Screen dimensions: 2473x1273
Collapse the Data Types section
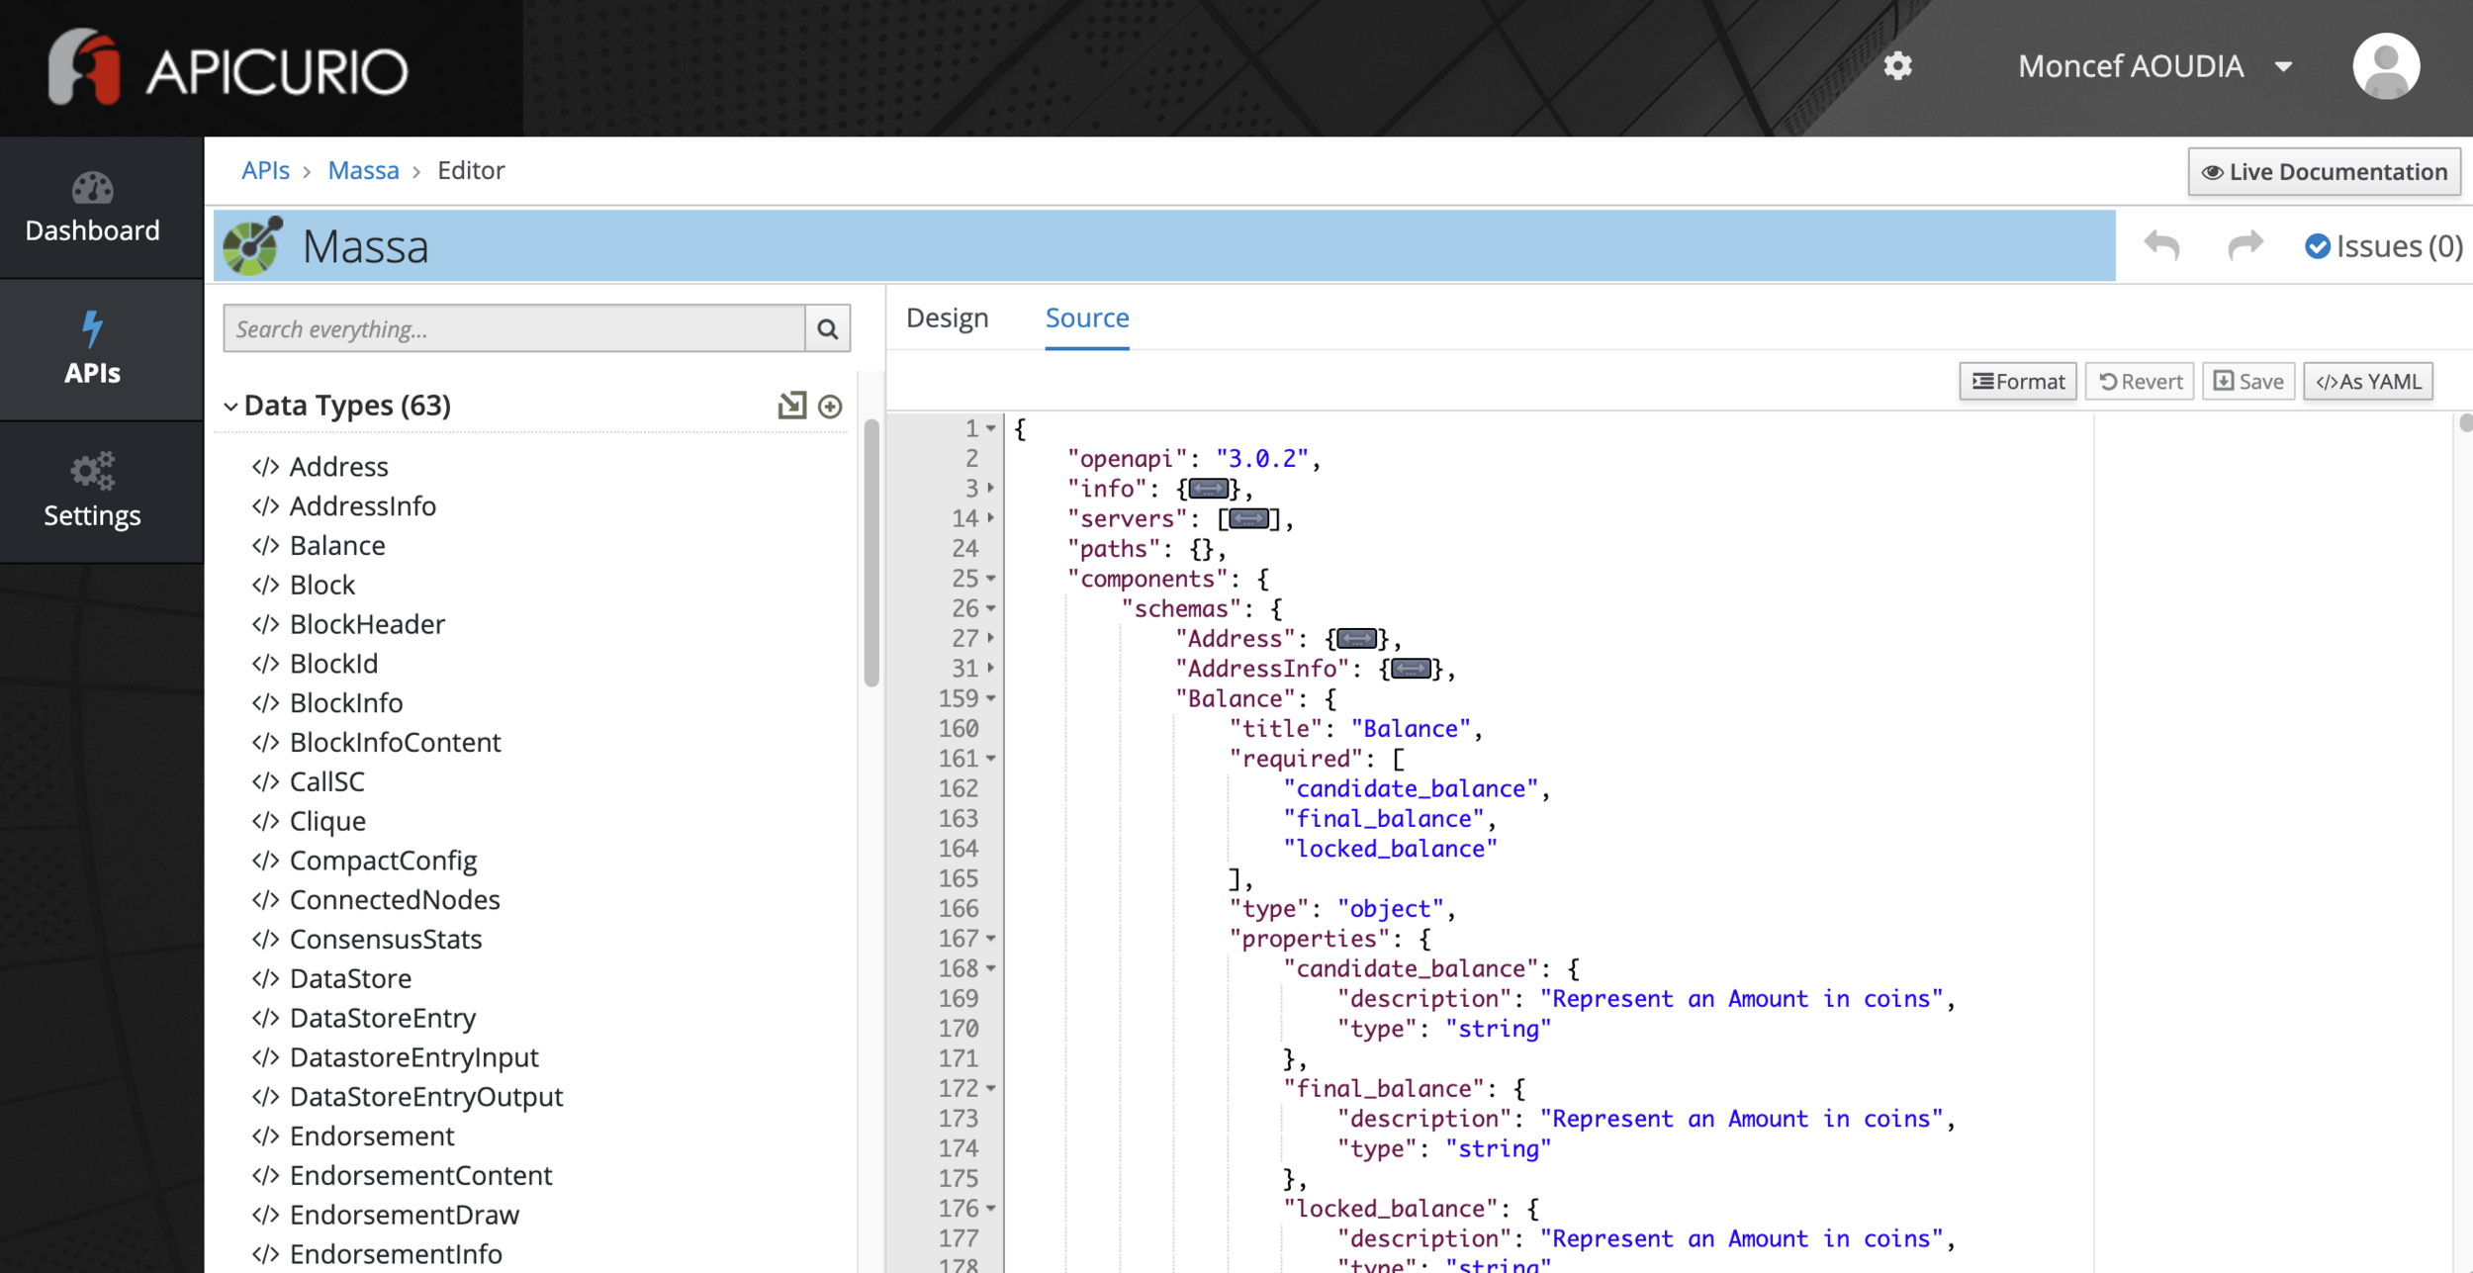pyautogui.click(x=230, y=407)
